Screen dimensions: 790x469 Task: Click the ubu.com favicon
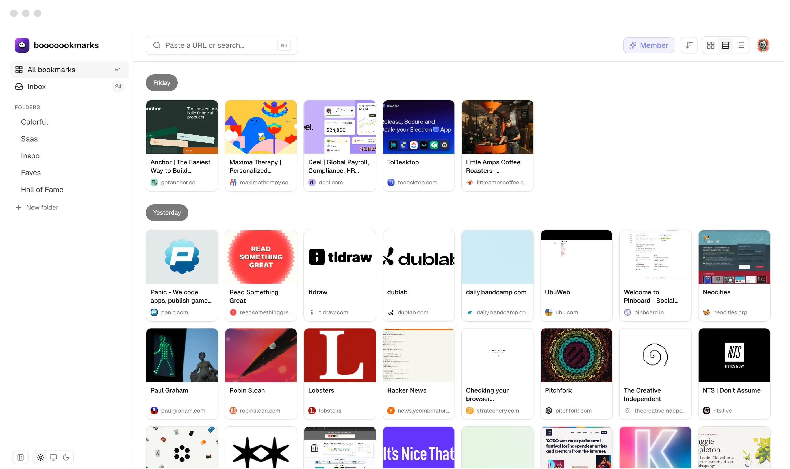click(549, 312)
